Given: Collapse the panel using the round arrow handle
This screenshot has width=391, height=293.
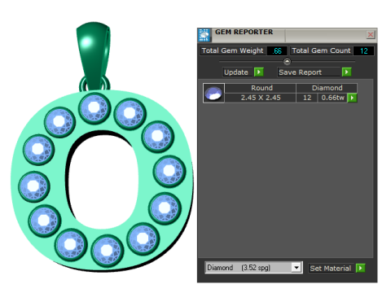Looking at the screenshot, I should (x=287, y=62).
